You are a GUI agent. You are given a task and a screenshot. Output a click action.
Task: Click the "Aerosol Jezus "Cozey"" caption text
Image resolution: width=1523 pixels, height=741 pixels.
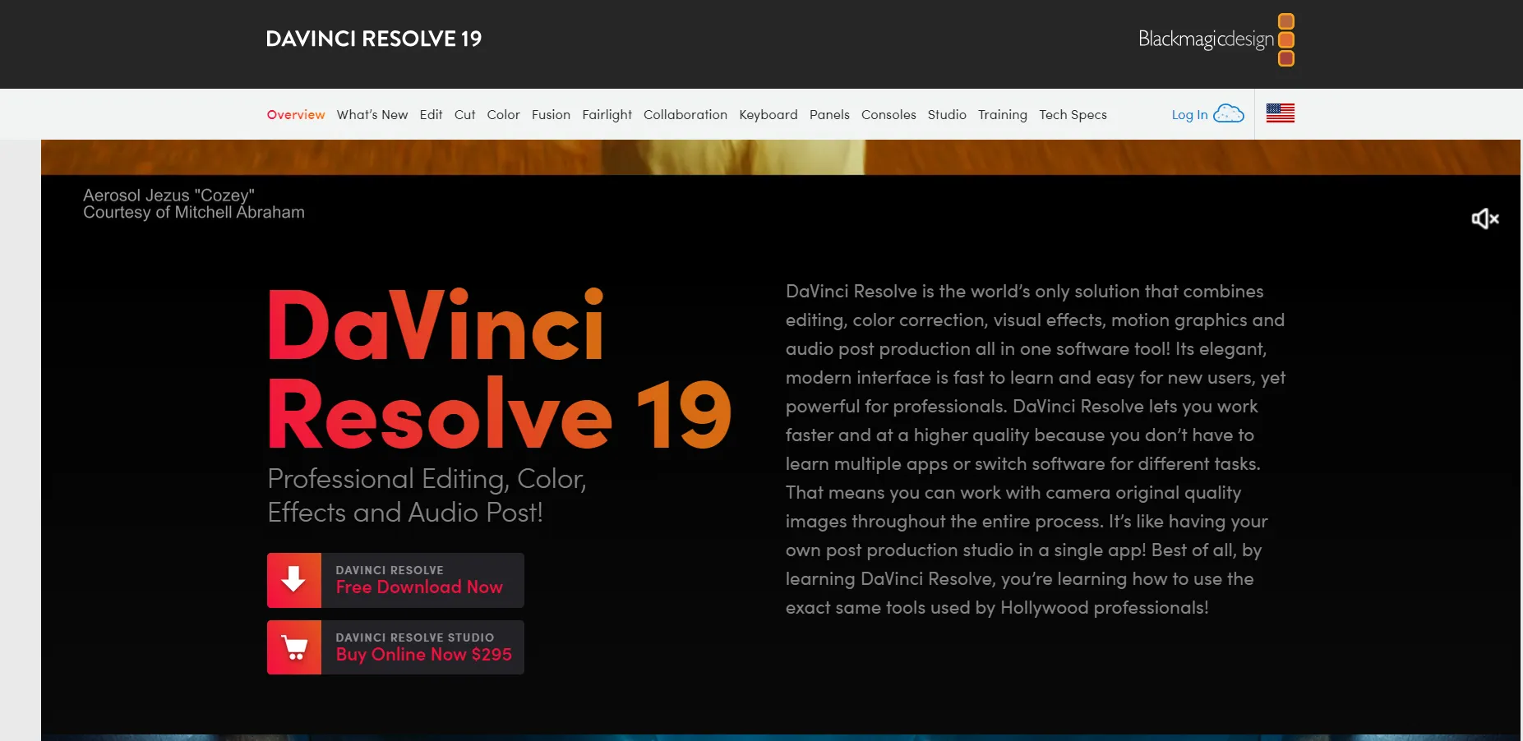coord(168,196)
